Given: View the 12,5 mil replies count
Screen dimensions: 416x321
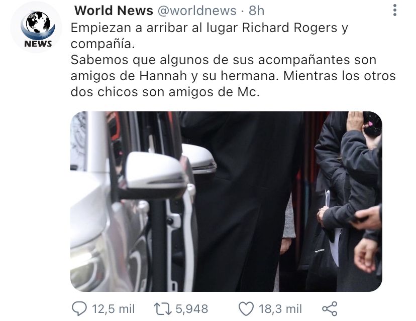Looking at the screenshot, I should [x=113, y=309].
